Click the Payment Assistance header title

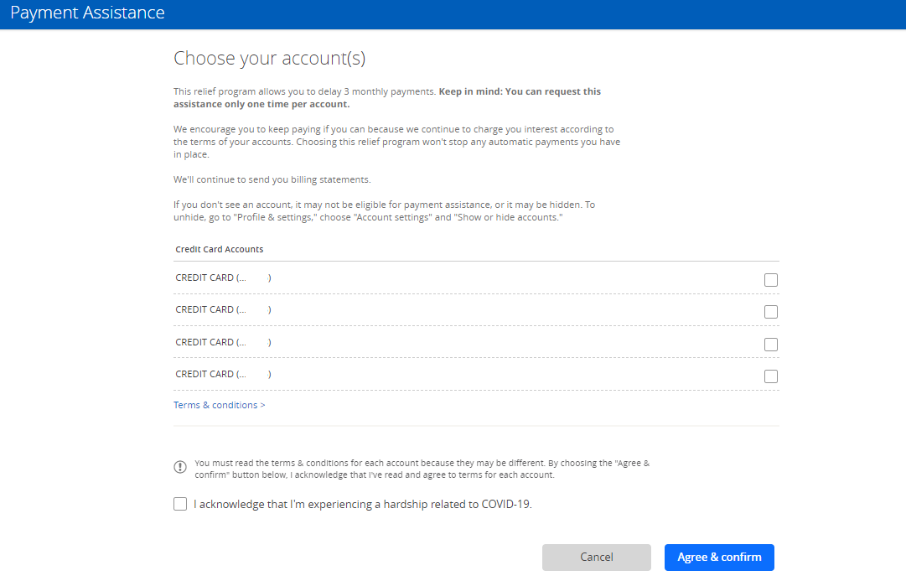point(87,13)
